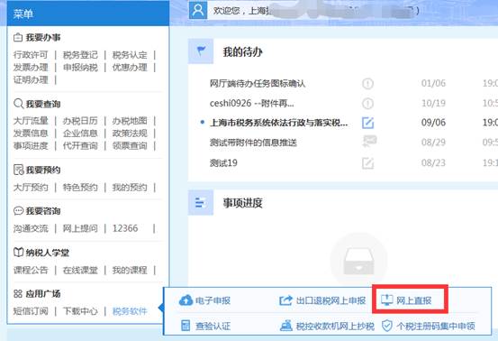
Task: Open 领票查询 link
Action: pos(130,145)
